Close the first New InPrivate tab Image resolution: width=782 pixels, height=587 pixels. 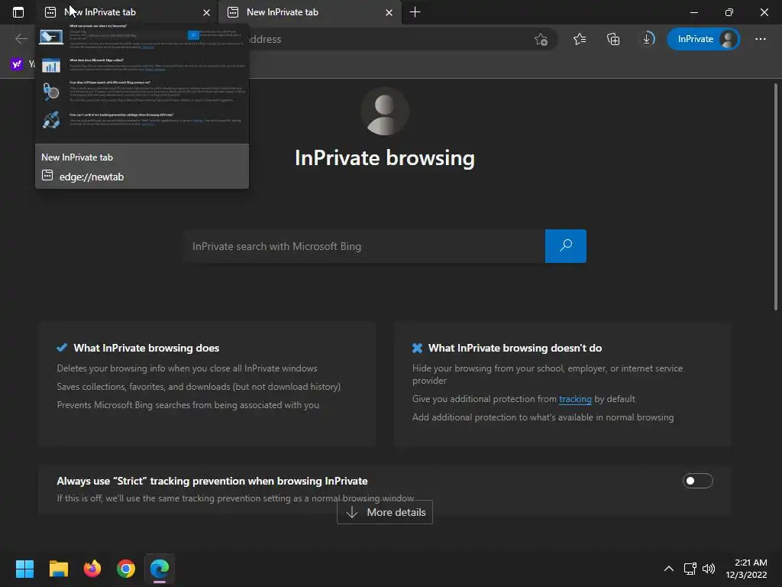coord(206,12)
